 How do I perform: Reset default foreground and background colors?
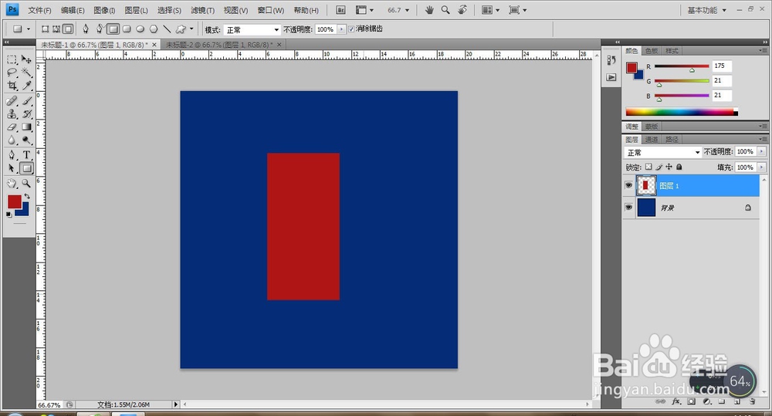8,215
